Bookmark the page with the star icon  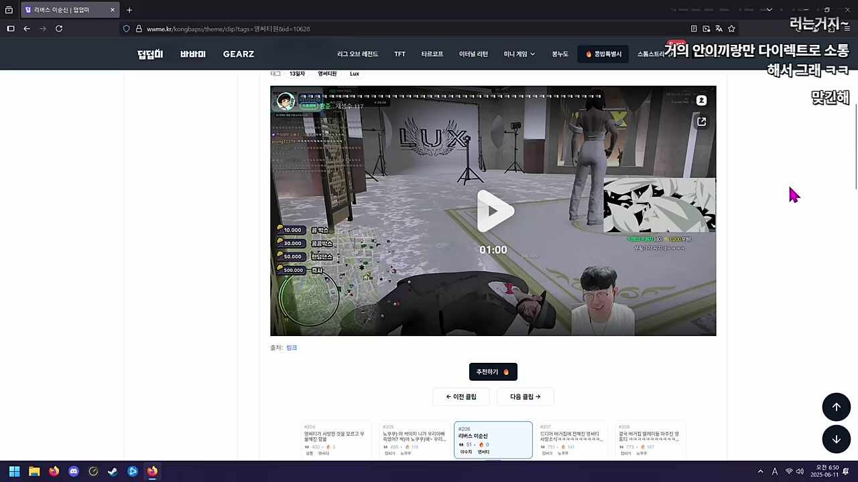[731, 29]
